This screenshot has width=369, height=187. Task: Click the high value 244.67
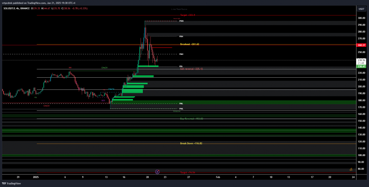[47, 8]
